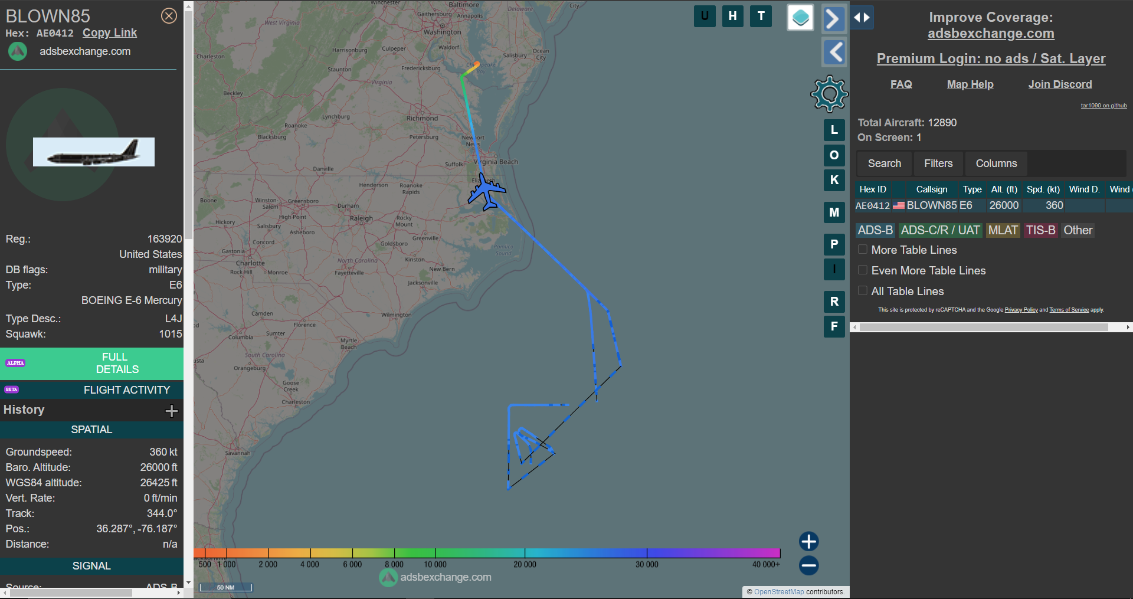Open Premium Login link
This screenshot has height=599, width=1133.
[x=991, y=58]
